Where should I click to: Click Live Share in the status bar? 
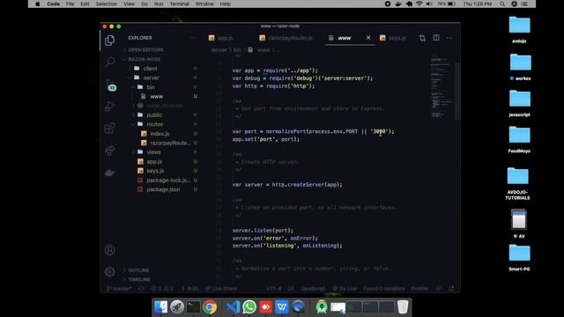click(x=221, y=288)
